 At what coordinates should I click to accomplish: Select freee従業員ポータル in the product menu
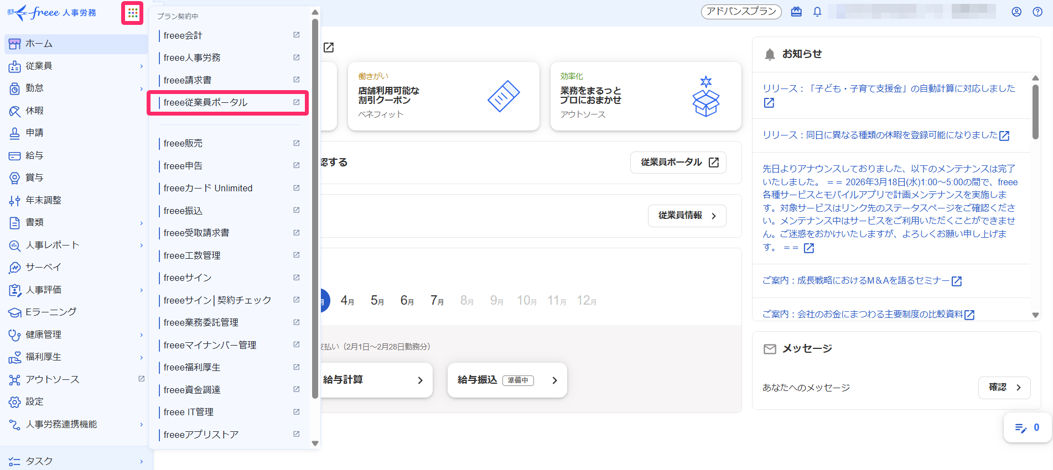[230, 102]
